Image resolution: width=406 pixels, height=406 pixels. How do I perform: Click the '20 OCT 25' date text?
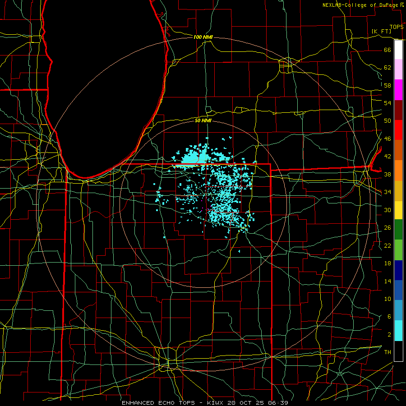(x=246, y=403)
